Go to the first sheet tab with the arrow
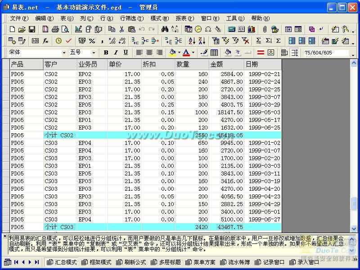 (x=16, y=262)
